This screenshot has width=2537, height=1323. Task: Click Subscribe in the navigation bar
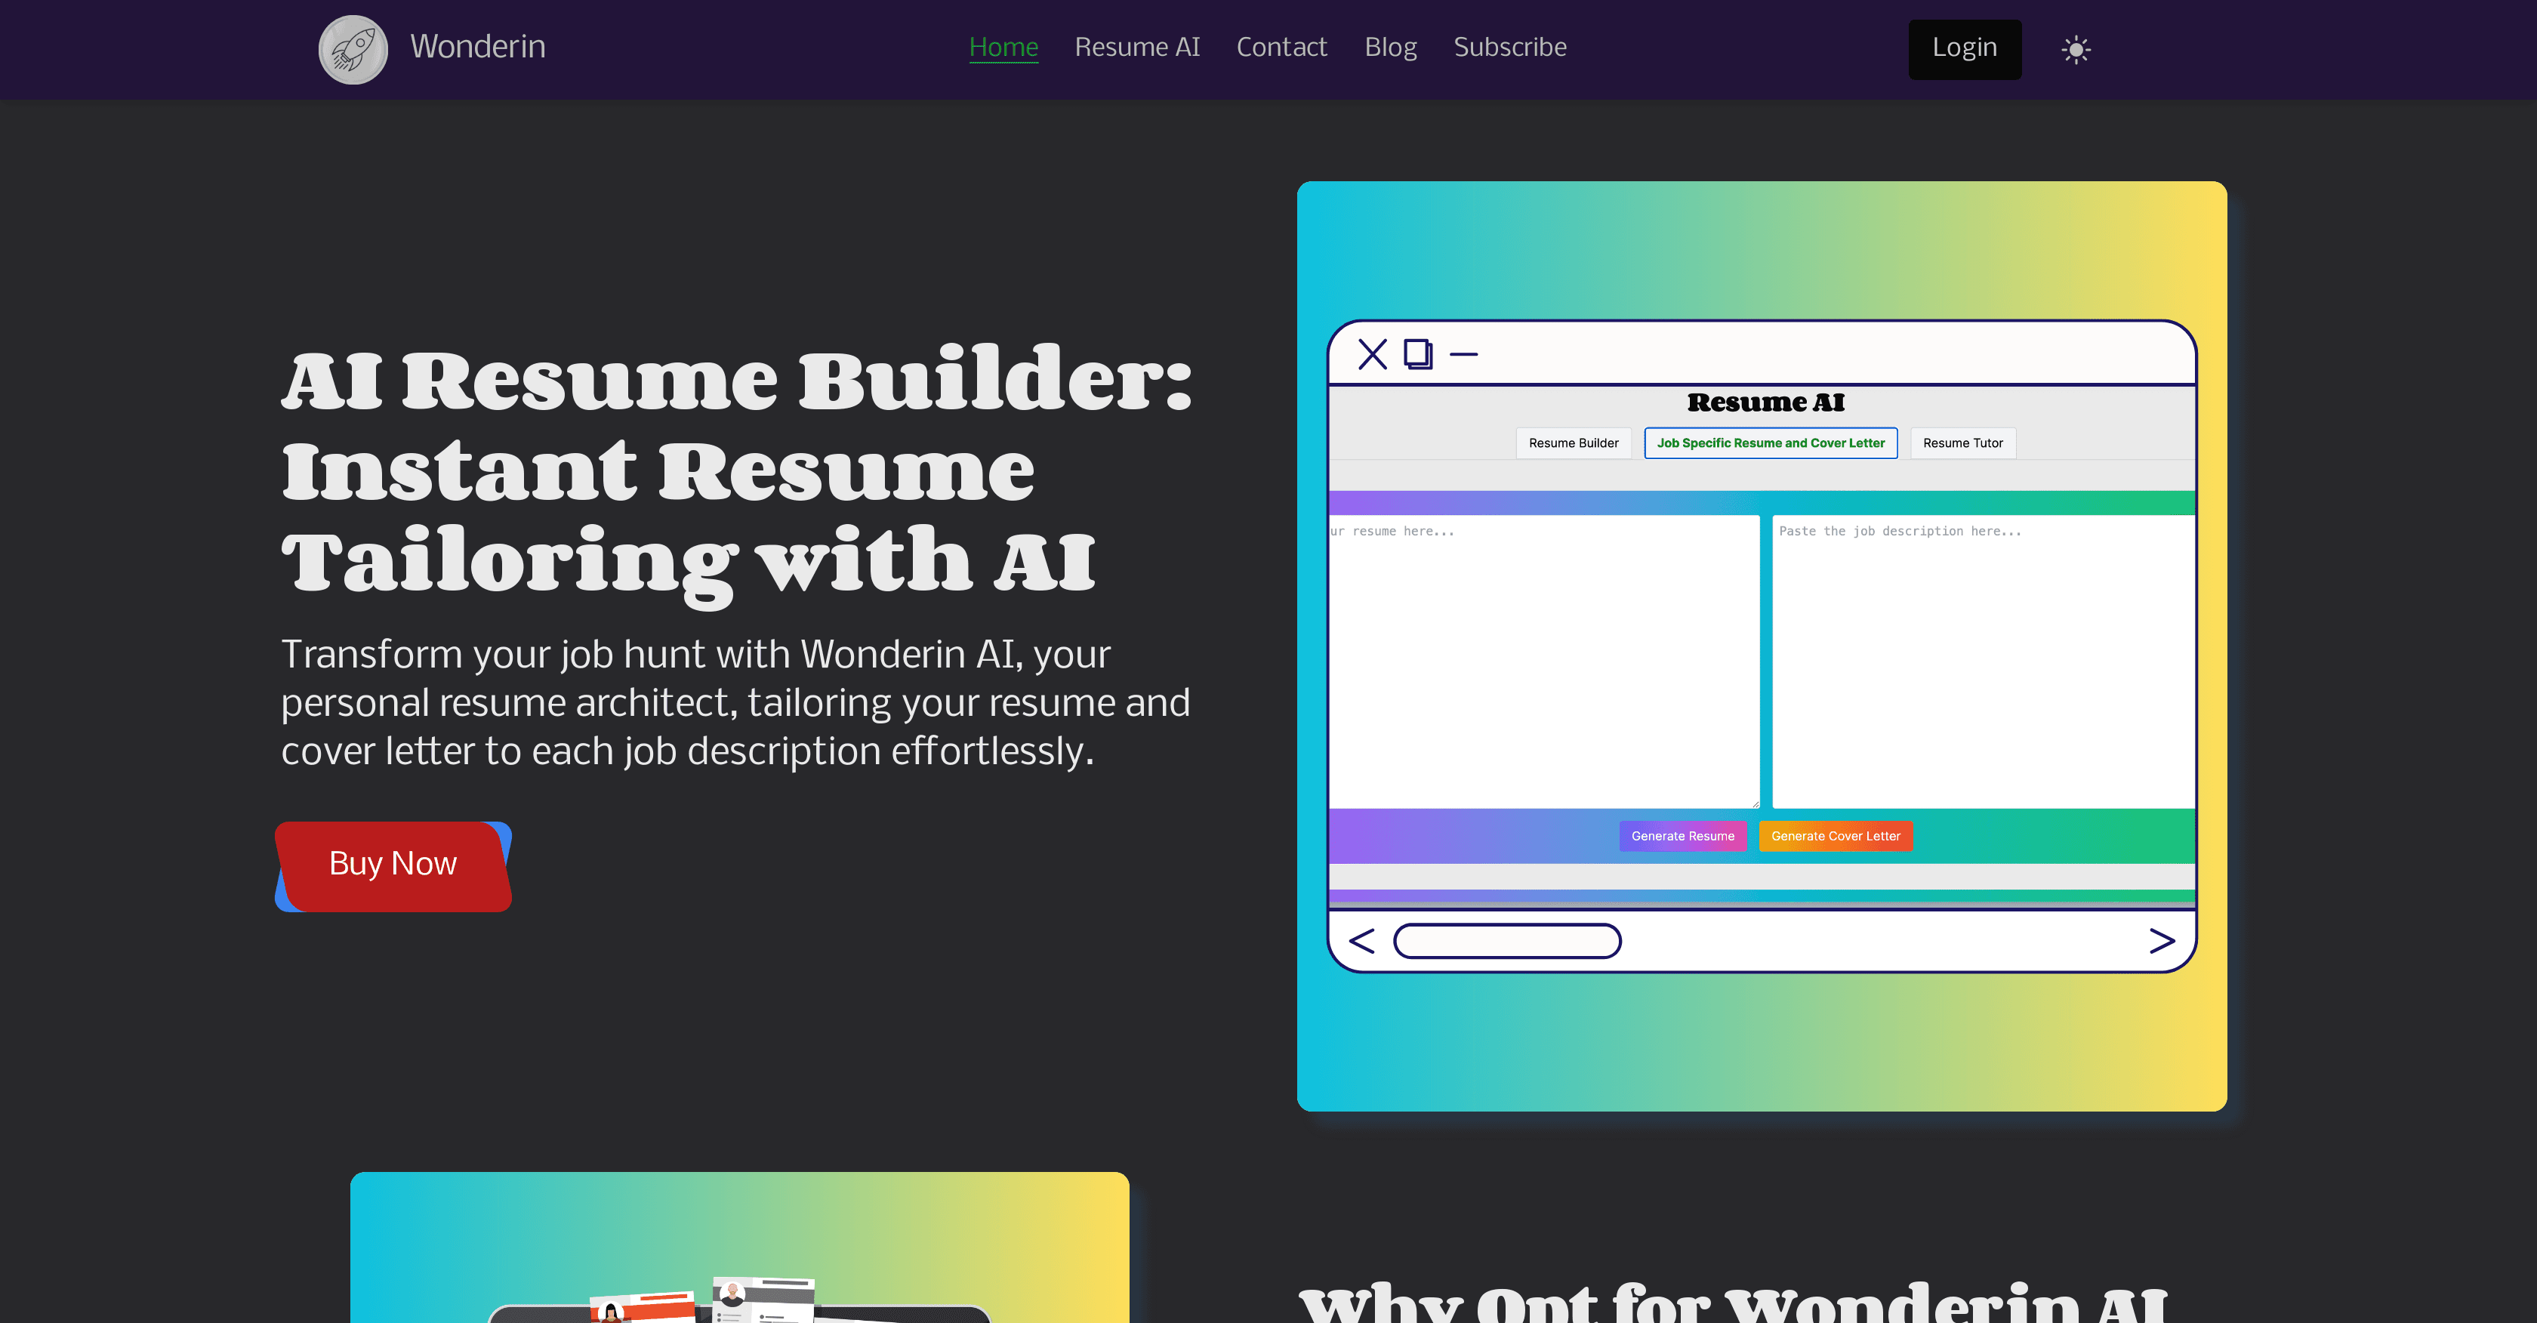(x=1510, y=46)
